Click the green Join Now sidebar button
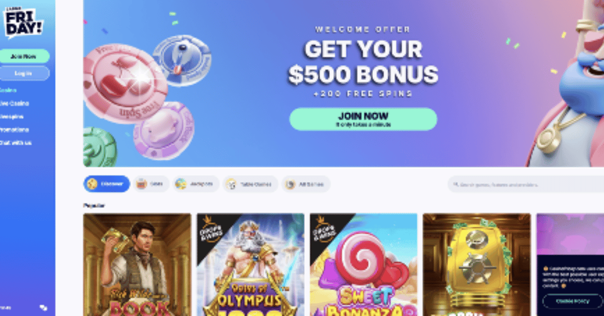This screenshot has height=316, width=604. [25, 56]
